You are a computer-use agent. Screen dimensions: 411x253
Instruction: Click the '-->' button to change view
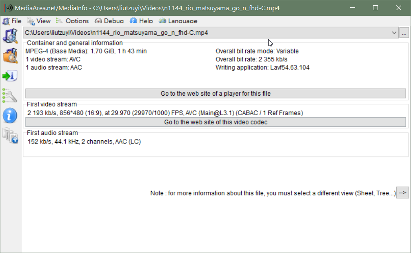pos(402,193)
